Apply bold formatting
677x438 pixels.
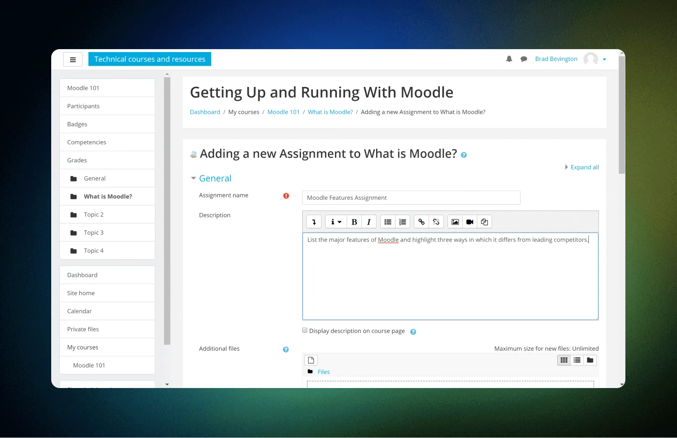click(354, 222)
